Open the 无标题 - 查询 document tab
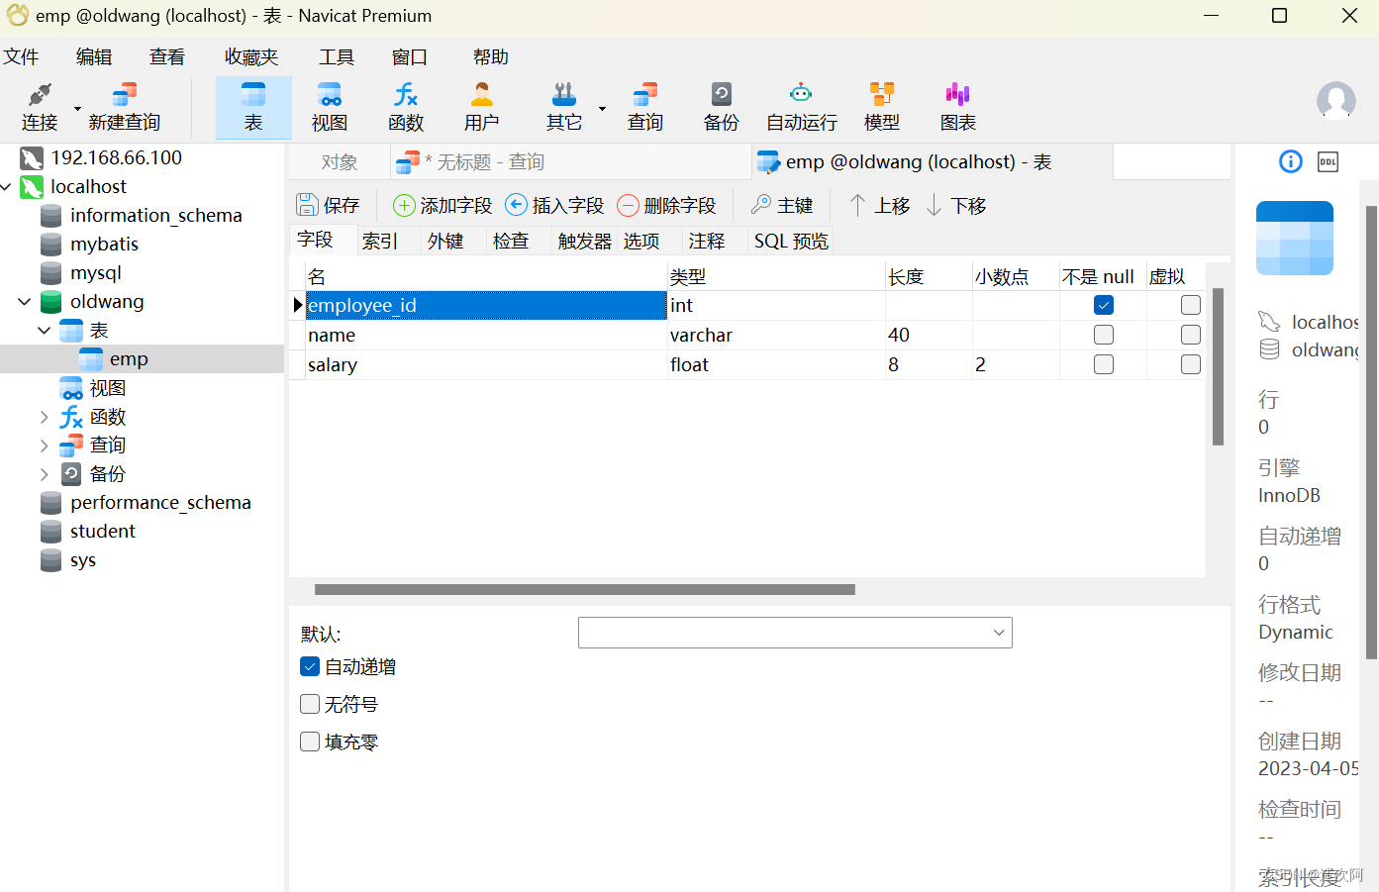1379x892 pixels. pyautogui.click(x=571, y=161)
